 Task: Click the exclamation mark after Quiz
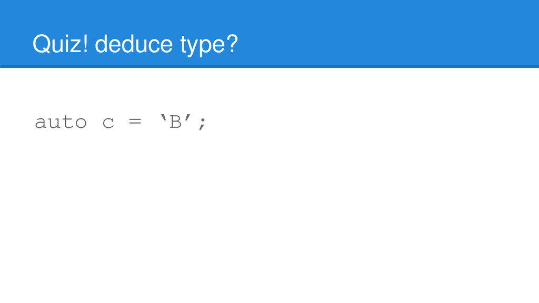click(86, 44)
